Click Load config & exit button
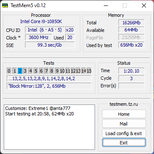 [124, 133]
